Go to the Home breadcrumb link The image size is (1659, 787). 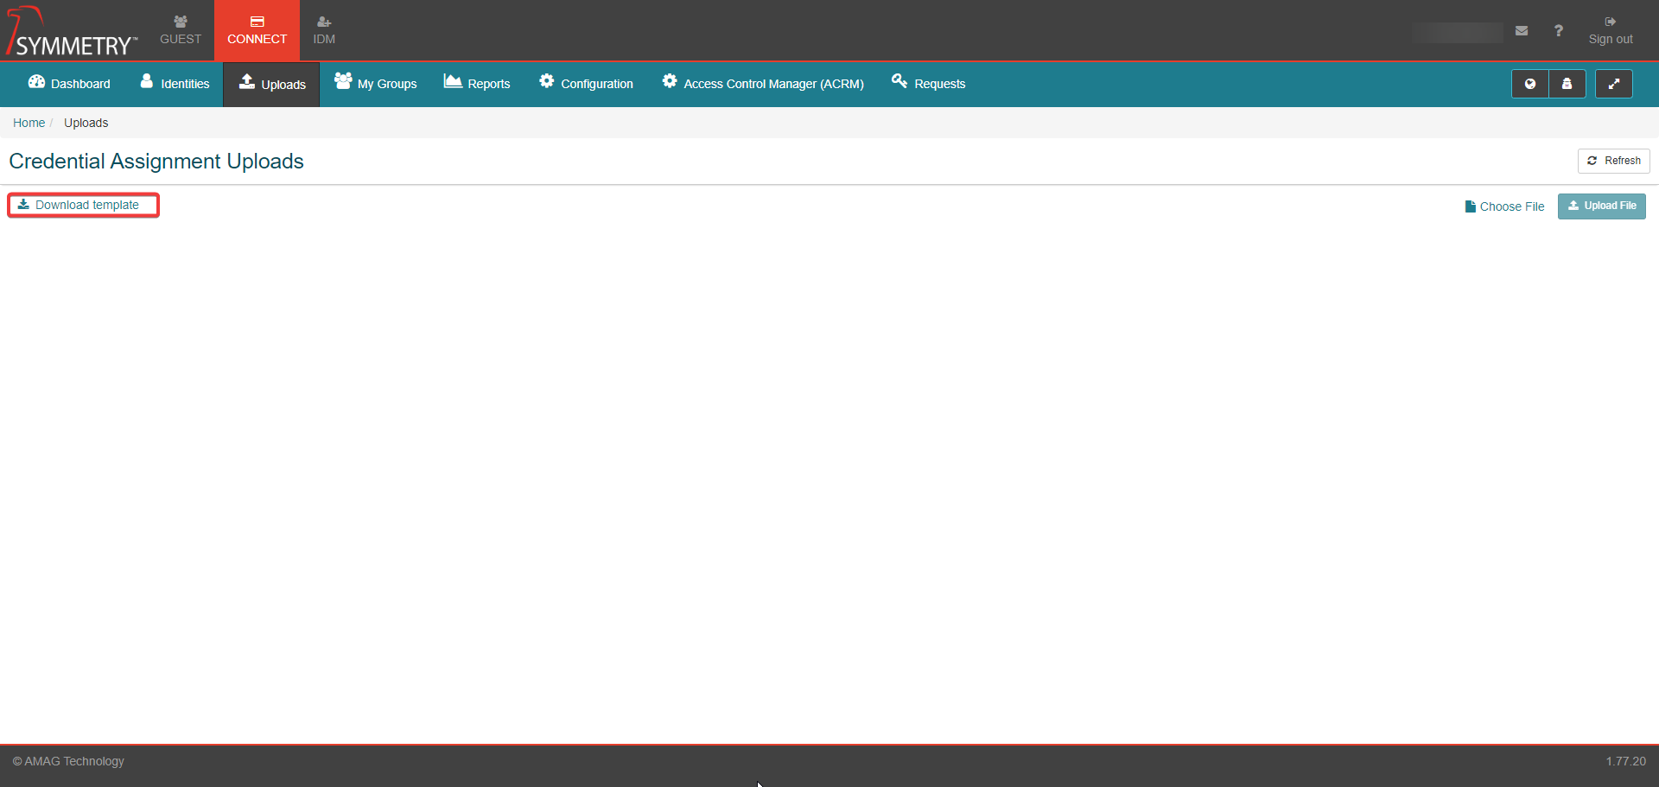[29, 123]
